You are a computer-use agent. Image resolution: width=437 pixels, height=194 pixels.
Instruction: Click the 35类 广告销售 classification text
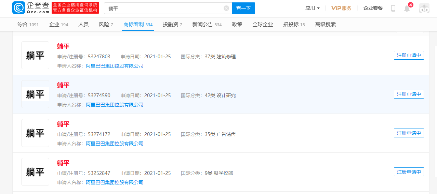click(220, 134)
